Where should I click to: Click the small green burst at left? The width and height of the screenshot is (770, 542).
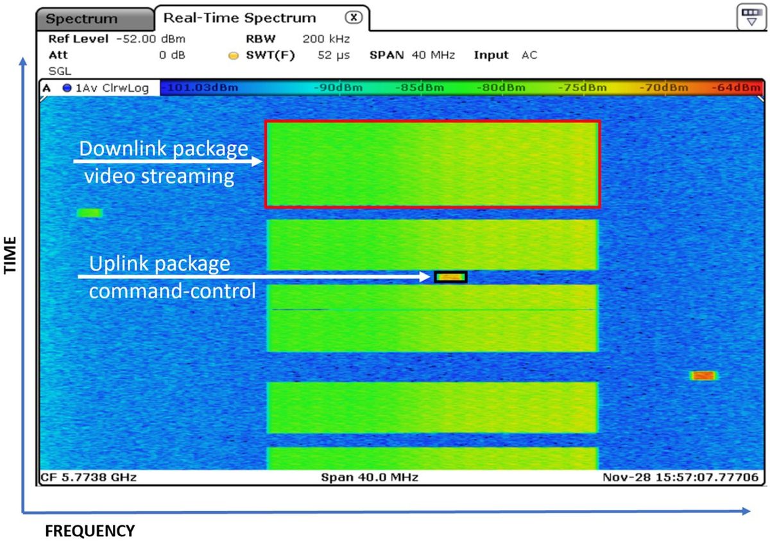click(x=89, y=213)
